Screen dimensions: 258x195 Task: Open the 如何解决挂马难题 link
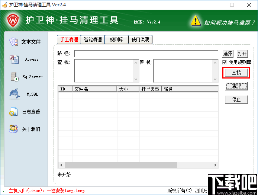pyautogui.click(x=229, y=23)
